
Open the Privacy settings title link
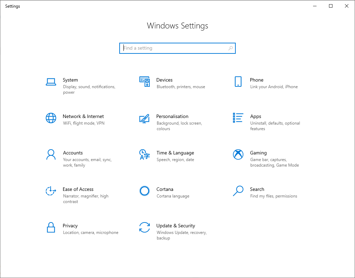(x=70, y=226)
